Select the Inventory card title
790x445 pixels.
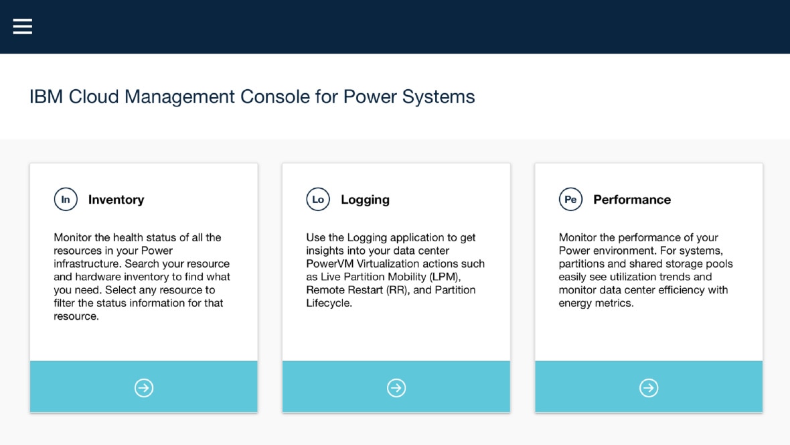(116, 200)
